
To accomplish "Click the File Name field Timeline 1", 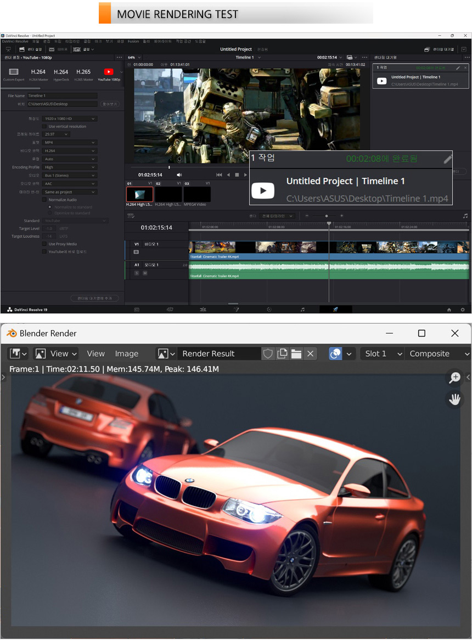I will coord(63,95).
